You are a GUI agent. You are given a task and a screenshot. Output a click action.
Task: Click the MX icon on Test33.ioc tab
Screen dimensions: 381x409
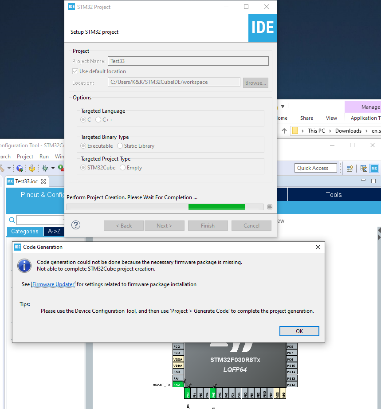10,181
